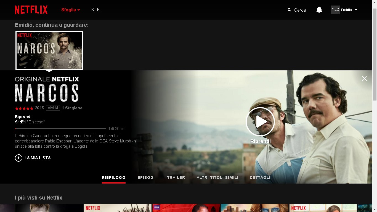Click the Riprendi text link on left
Viewport: 377px width, 212px height.
coord(23,116)
